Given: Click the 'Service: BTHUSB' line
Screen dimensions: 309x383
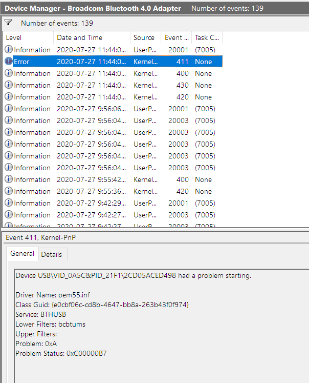Looking at the screenshot, I should tap(41, 314).
